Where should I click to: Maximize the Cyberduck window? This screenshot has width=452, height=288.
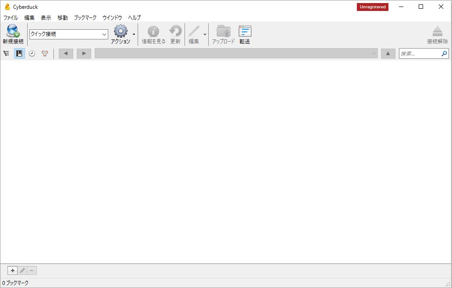click(421, 7)
